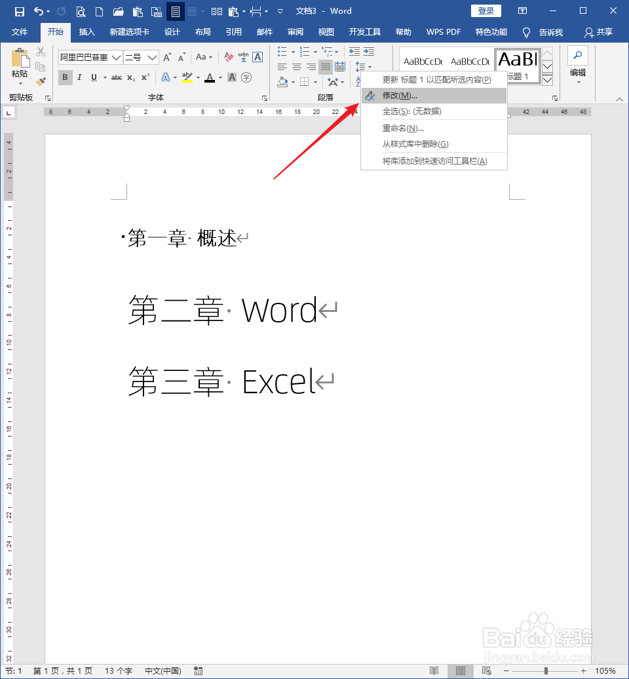Viewport: 629px width, 679px height.
Task: Expand the Change Case (Aa) dropdown
Action: (x=204, y=57)
